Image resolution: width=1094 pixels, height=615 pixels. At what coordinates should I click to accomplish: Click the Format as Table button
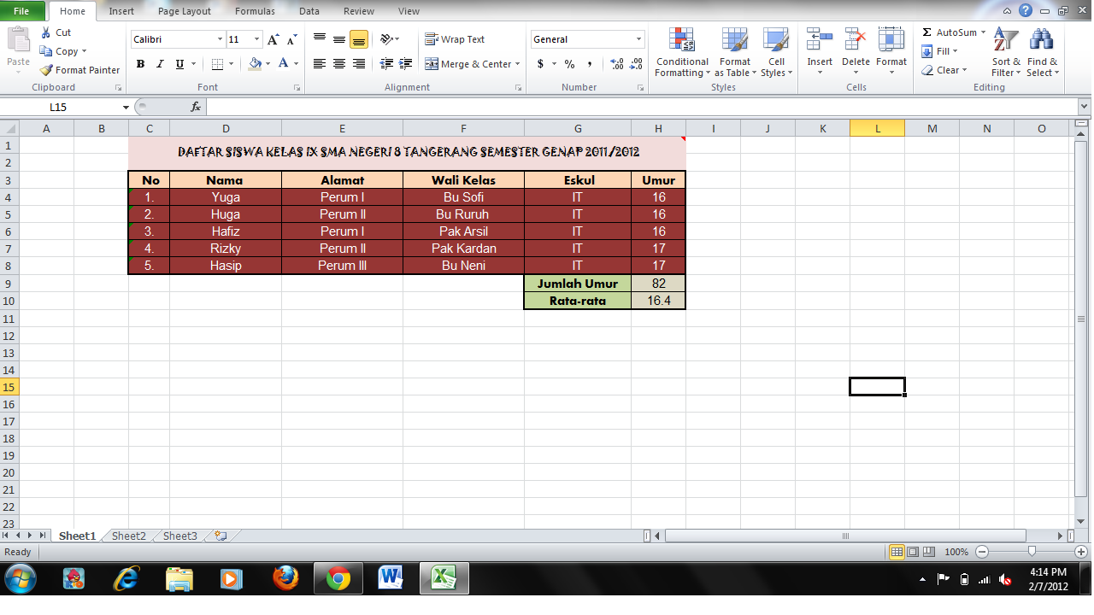pos(734,53)
